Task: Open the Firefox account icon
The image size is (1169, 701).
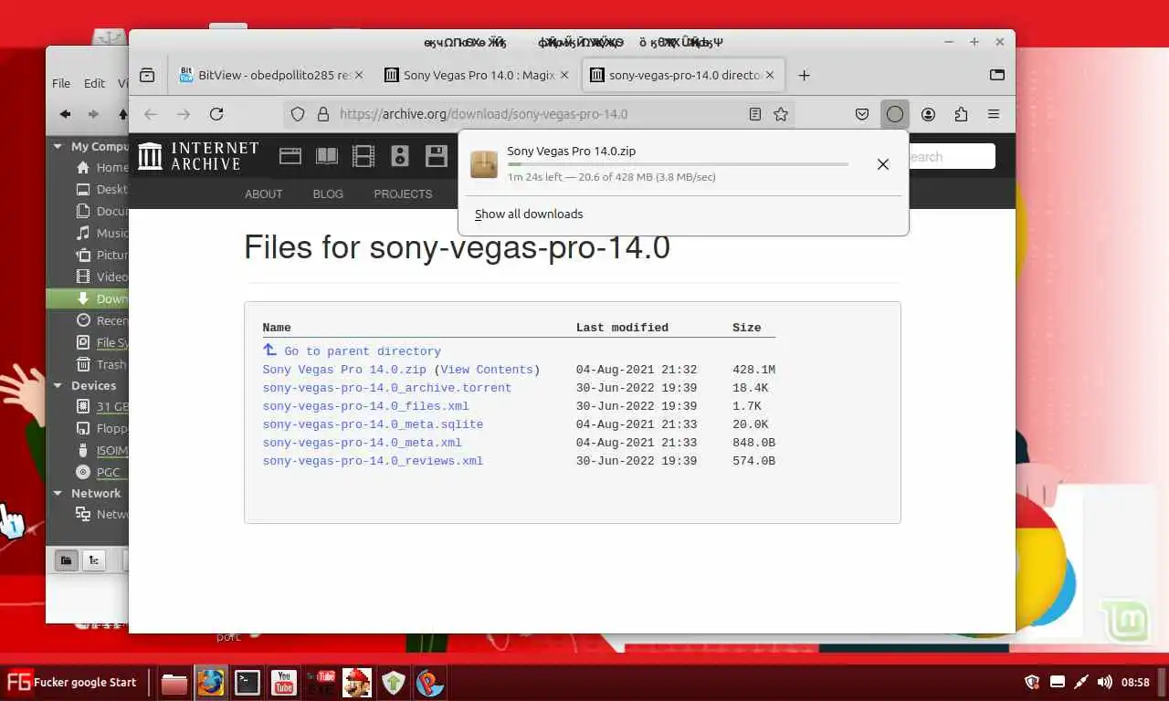Action: tap(928, 114)
